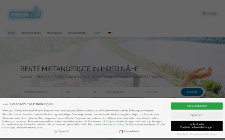
Task: Click the 'Wonach suchen Sie?' search field
Action: point(41,92)
